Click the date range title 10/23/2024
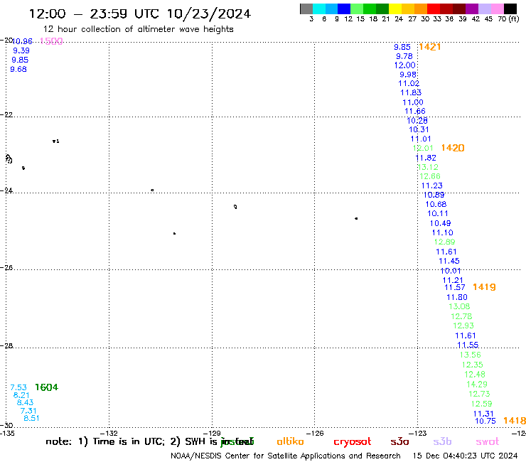 point(209,14)
